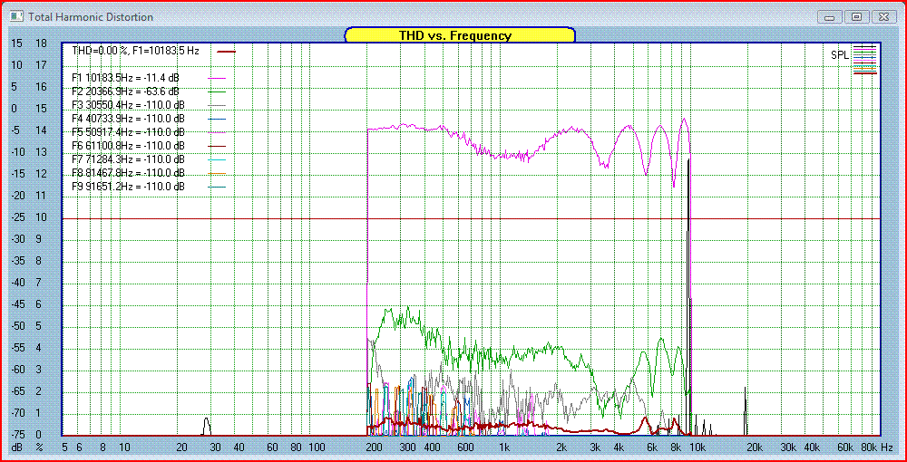This screenshot has width=907, height=462.
Task: Click the blue F4 line color sample
Action: pyautogui.click(x=217, y=119)
